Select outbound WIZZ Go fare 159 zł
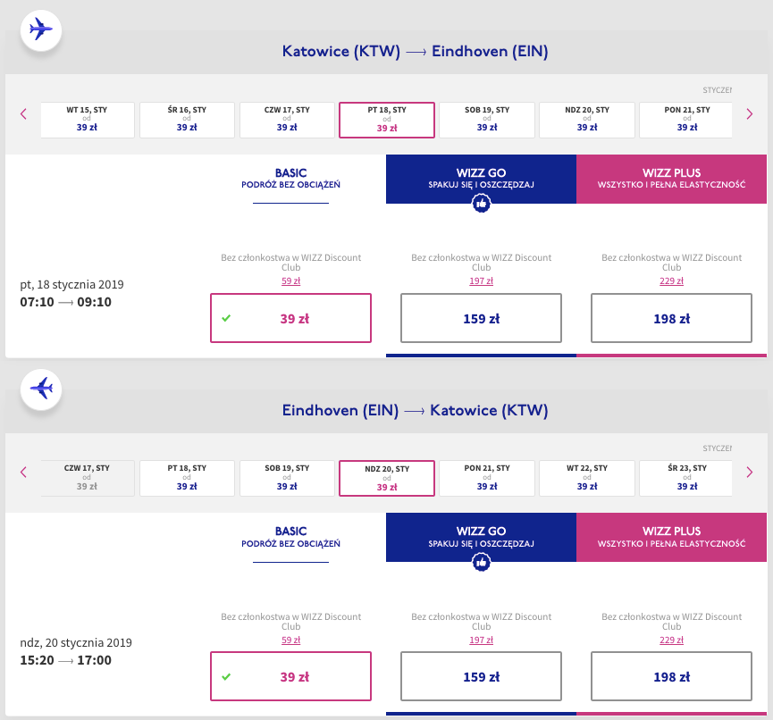This screenshot has height=720, width=773. point(481,318)
